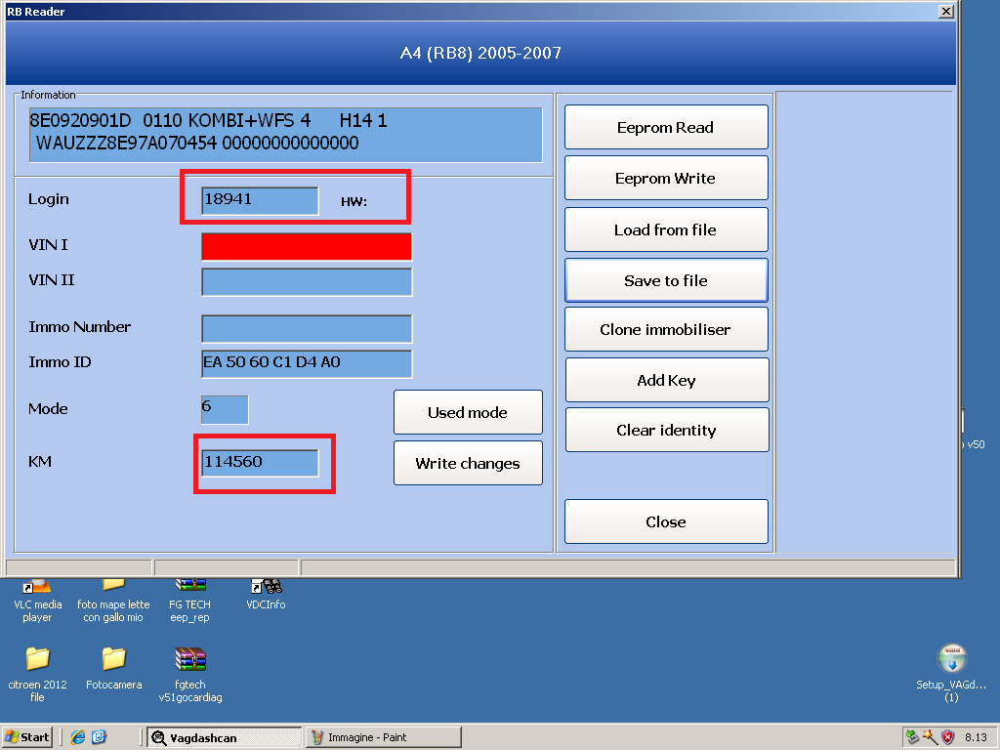Launch Internet Explorer from quick launch
This screenshot has width=1000, height=750.
78,737
